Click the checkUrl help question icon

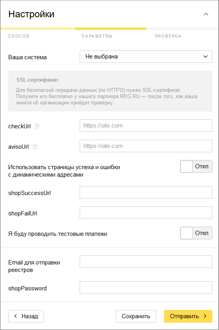pos(36,126)
